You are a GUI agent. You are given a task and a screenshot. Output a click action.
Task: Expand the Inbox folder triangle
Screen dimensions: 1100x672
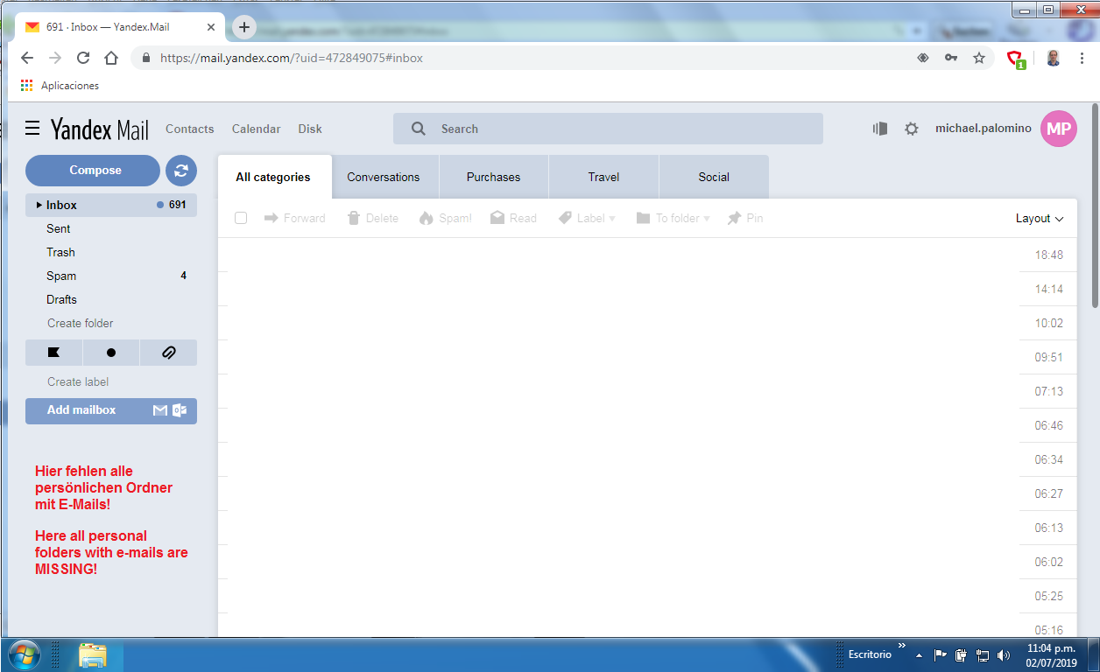39,205
